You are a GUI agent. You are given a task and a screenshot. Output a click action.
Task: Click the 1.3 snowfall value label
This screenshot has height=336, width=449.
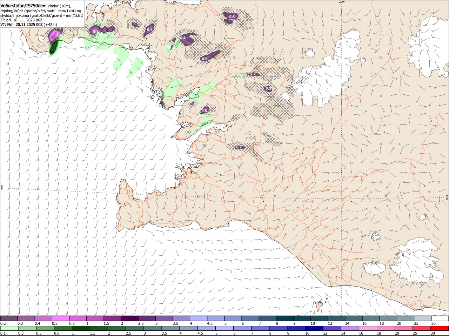55,35
